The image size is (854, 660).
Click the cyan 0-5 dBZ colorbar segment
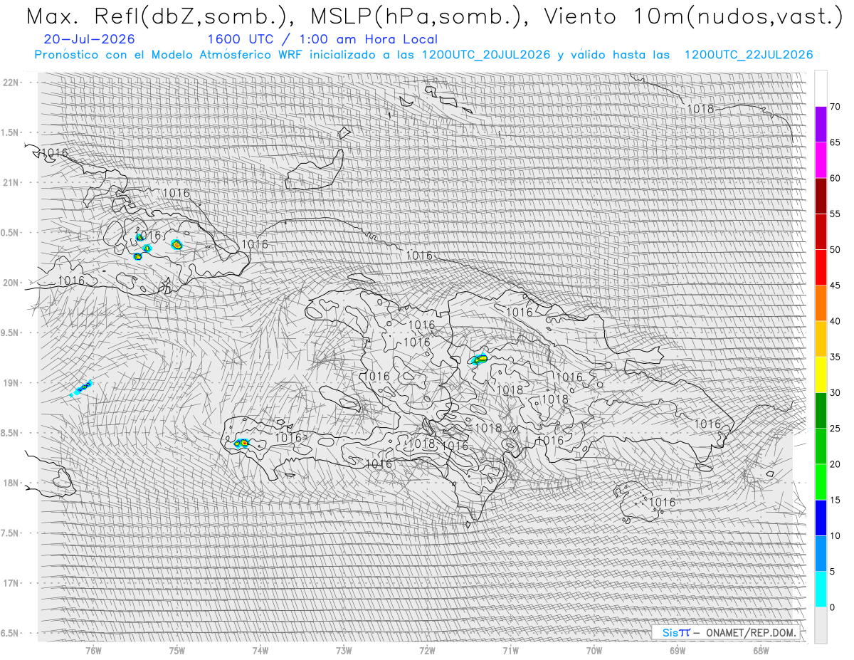click(x=821, y=589)
